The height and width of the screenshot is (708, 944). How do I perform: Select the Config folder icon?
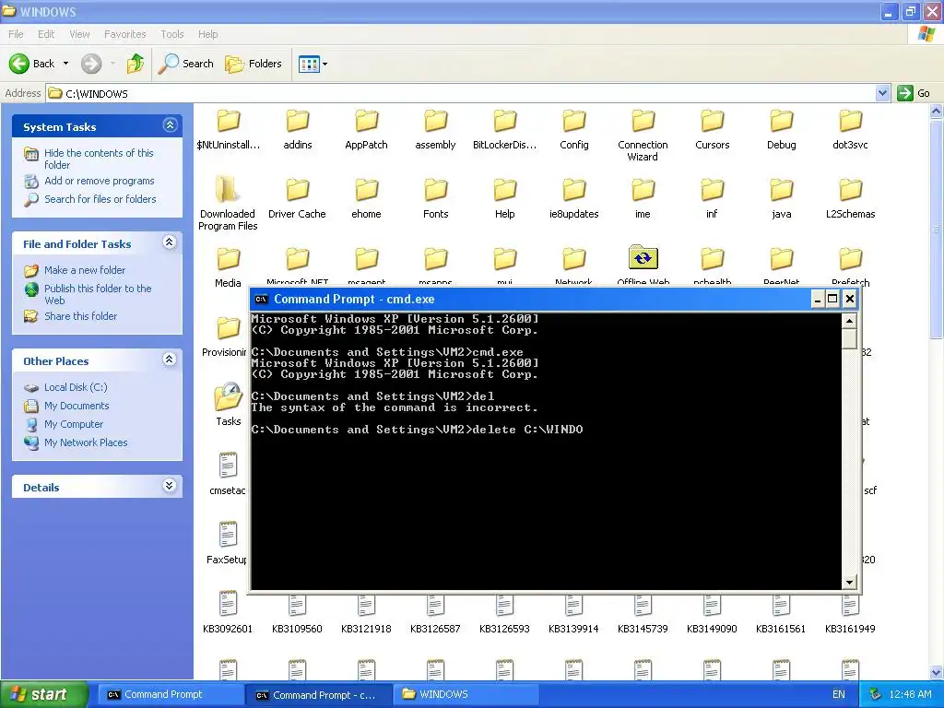(574, 121)
